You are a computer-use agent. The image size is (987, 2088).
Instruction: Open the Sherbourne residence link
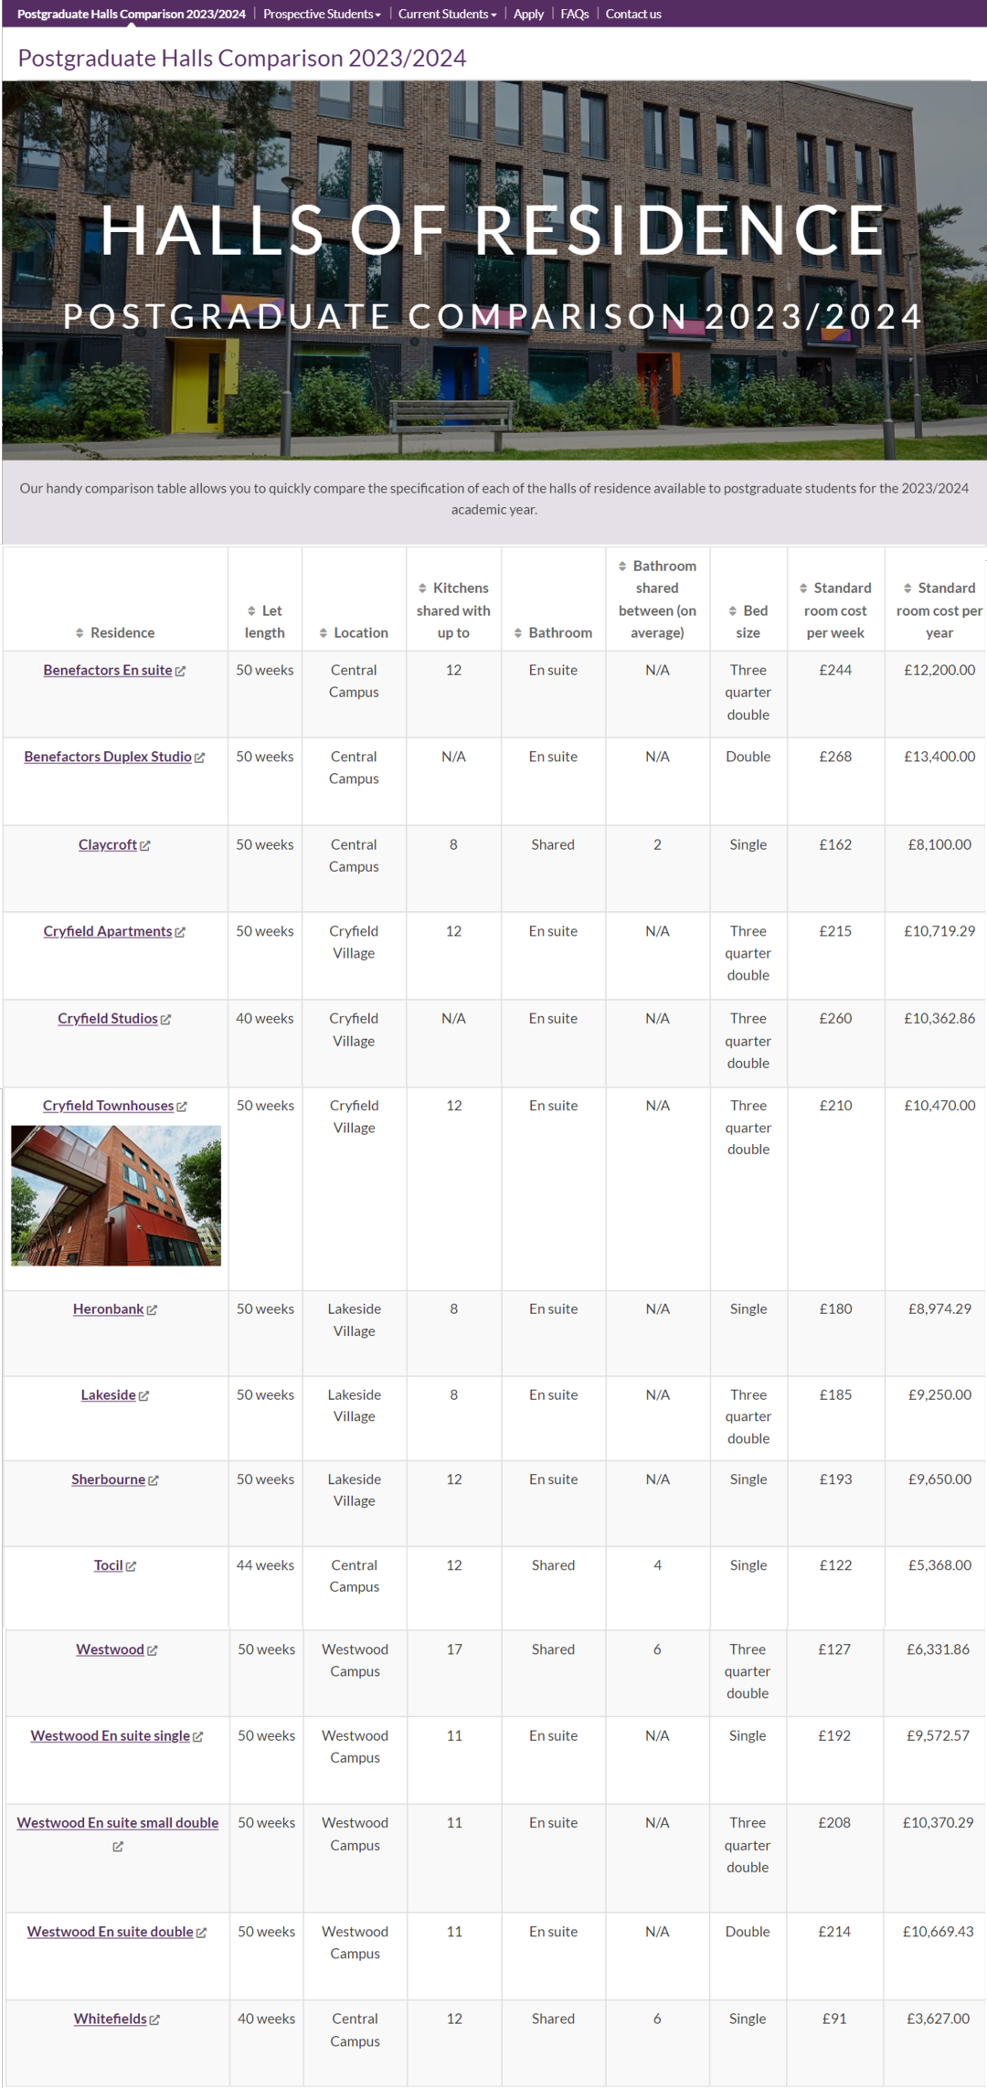[x=109, y=1479]
